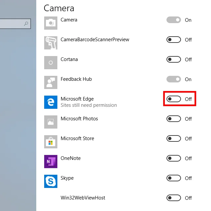This screenshot has height=211, width=211.
Task: Click the Microsoft Store icon
Action: [x=51, y=142]
